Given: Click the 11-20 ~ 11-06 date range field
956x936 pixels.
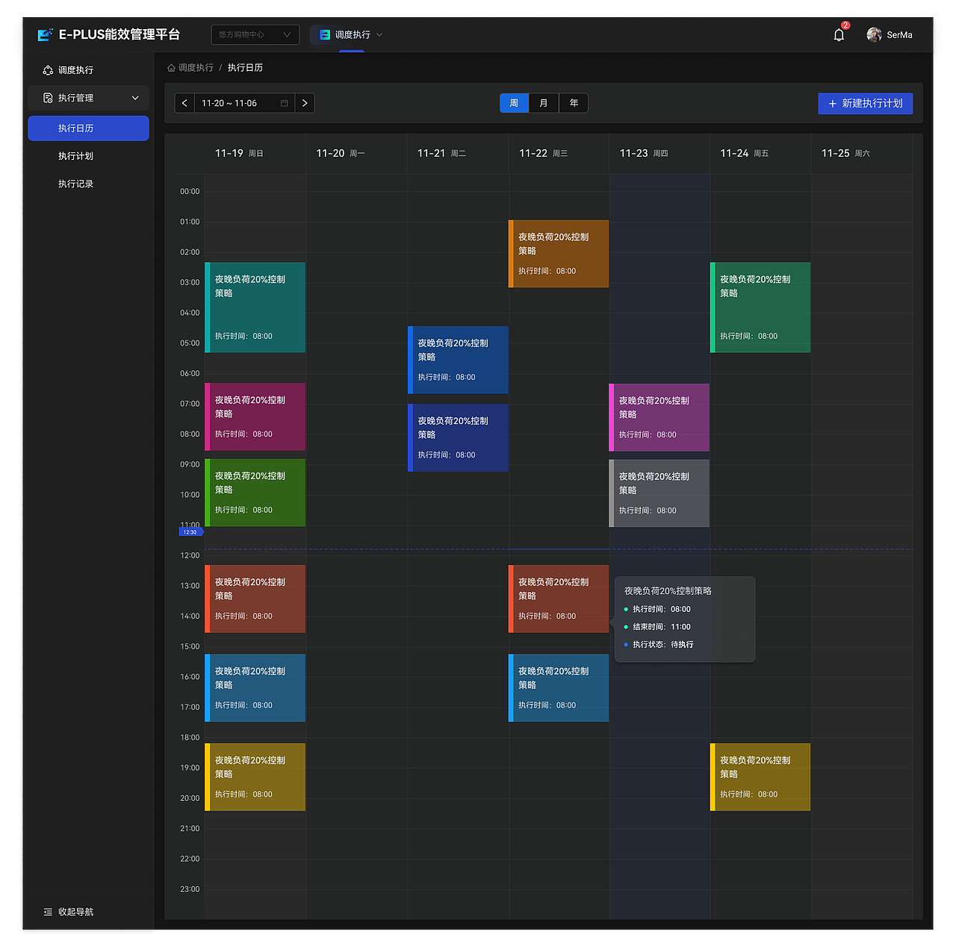Looking at the screenshot, I should coord(244,103).
